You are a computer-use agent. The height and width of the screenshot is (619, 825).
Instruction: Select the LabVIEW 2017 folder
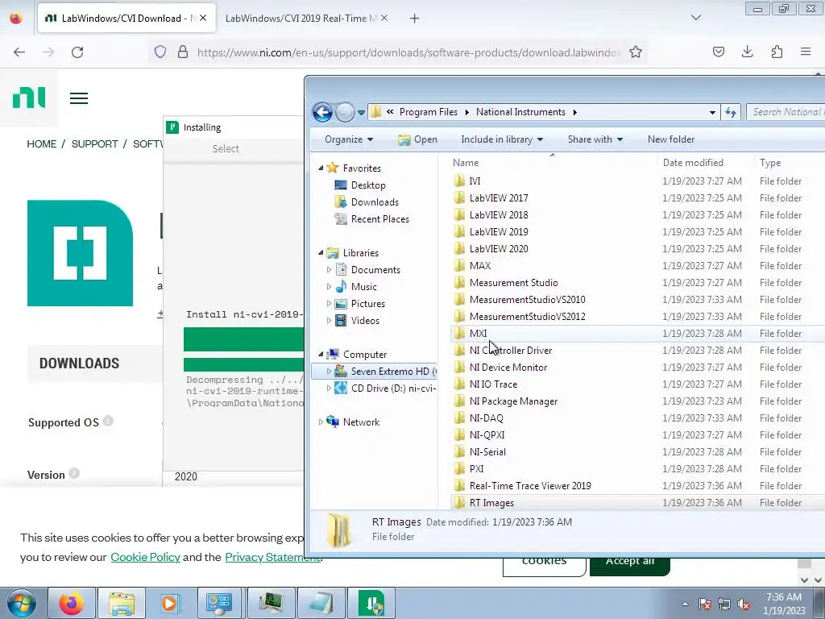pyautogui.click(x=498, y=198)
